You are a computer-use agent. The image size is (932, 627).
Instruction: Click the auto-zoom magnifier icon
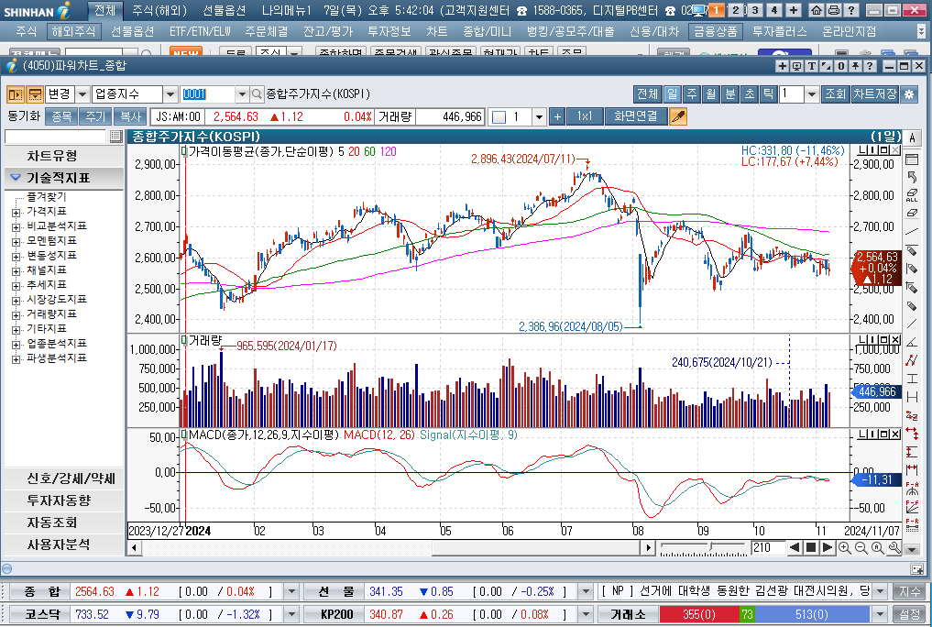point(877,547)
